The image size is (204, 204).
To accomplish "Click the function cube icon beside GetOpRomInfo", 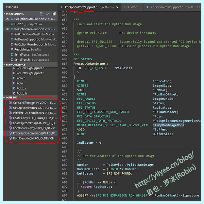I will (10, 108).
